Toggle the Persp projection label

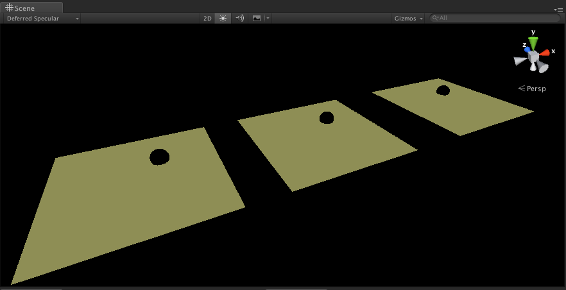coord(532,89)
